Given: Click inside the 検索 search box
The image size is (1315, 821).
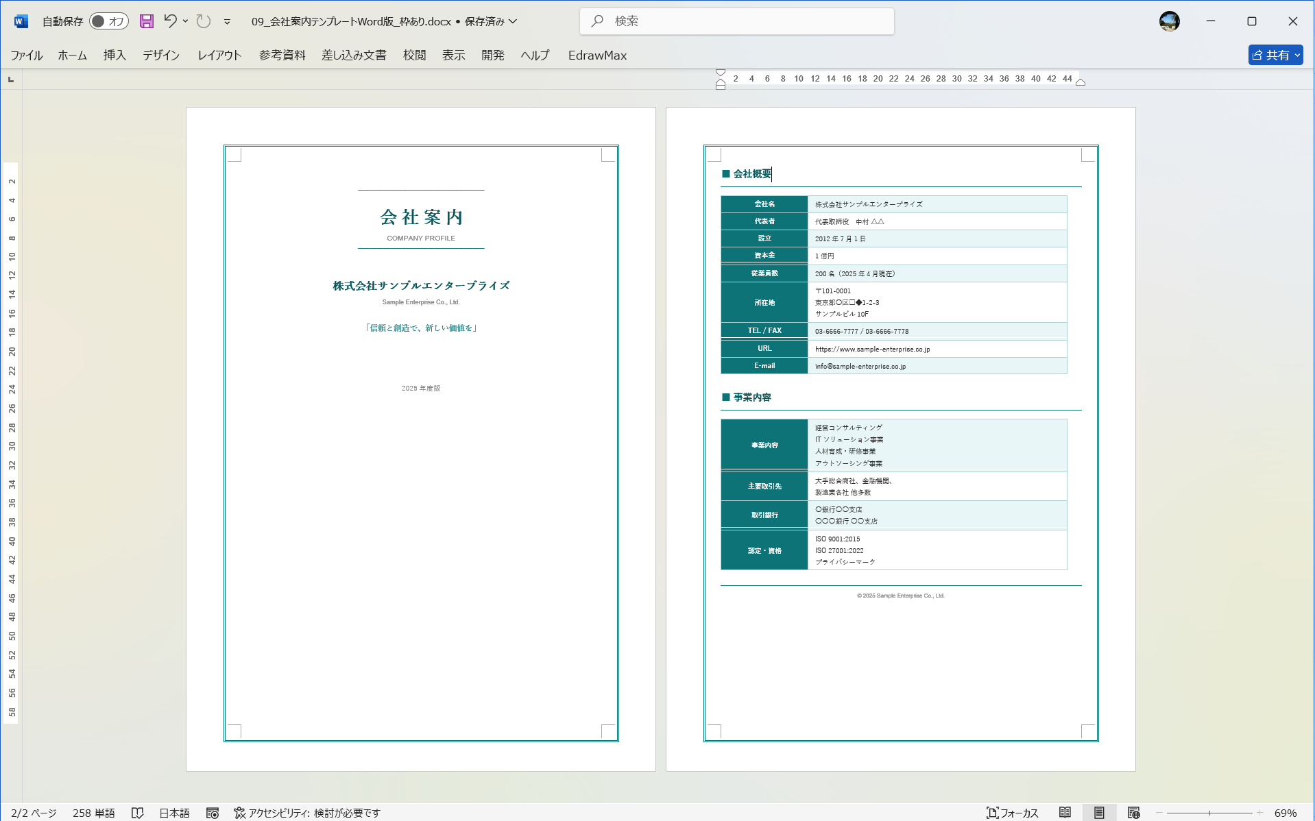Looking at the screenshot, I should pos(736,21).
